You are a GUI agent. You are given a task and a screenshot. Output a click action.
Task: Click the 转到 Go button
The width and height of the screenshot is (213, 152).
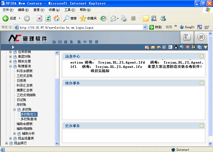[155, 27]
